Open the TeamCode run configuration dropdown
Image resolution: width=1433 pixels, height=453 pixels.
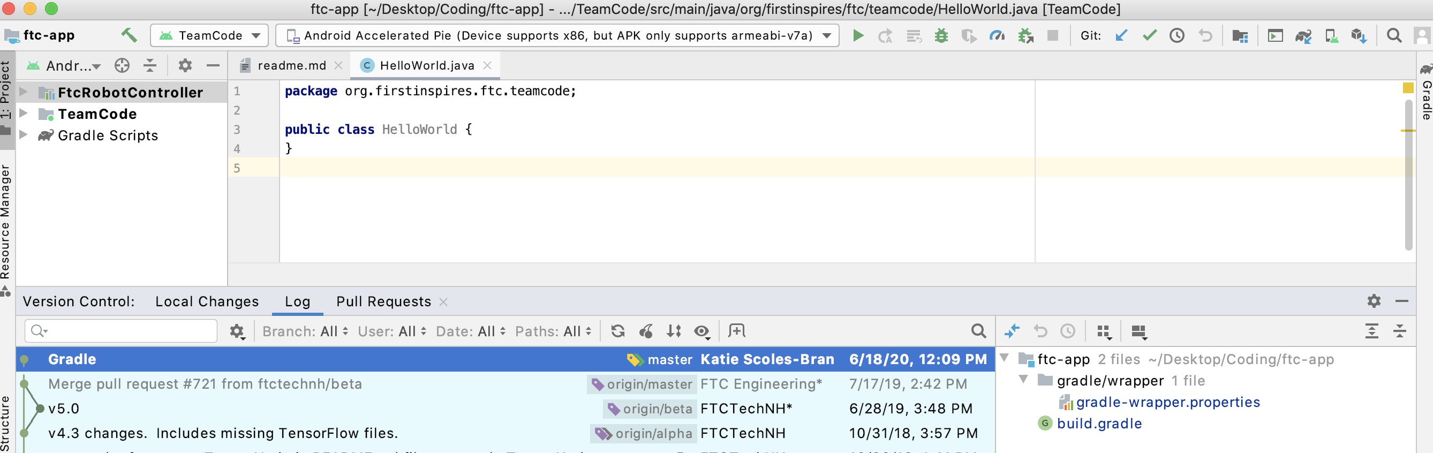(x=210, y=36)
